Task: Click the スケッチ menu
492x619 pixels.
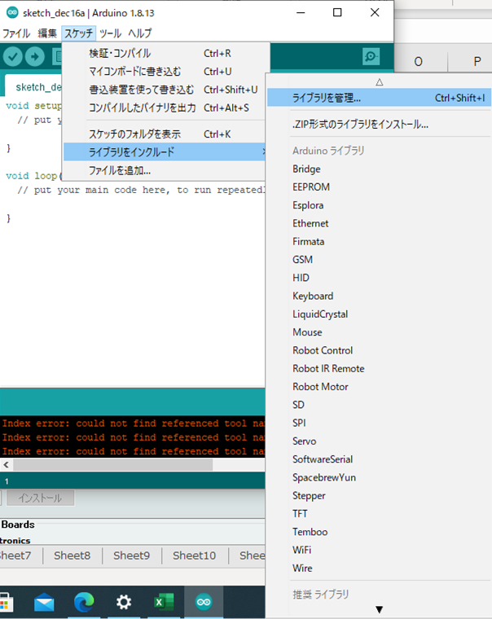Action: click(x=78, y=33)
